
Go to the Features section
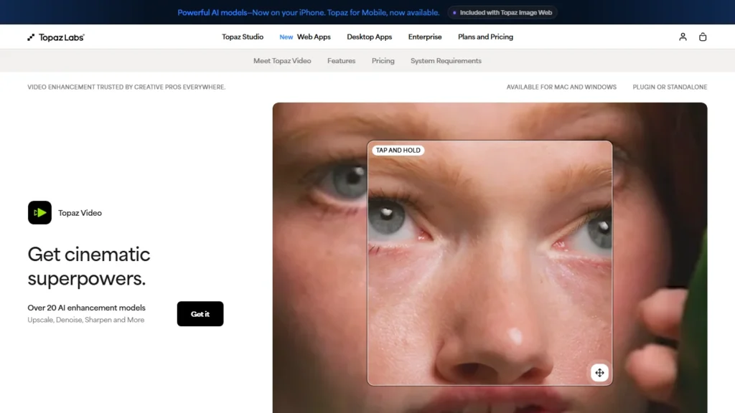coord(341,60)
